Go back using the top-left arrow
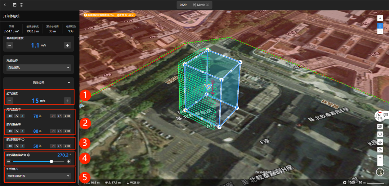 (x=5, y=5)
